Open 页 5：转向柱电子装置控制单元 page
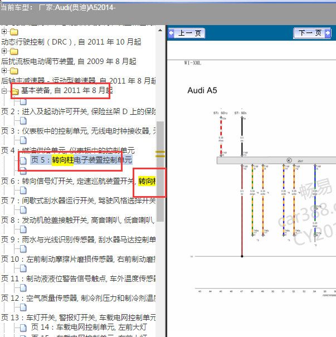The image size is (336, 337). point(81,160)
